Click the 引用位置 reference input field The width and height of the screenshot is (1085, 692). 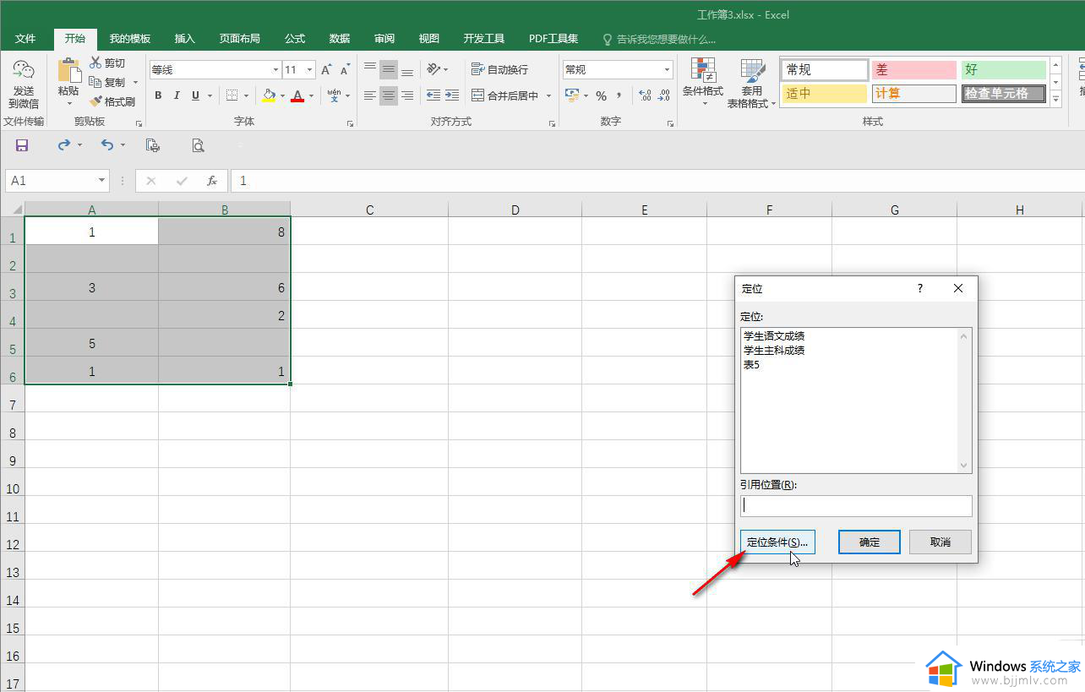tap(856, 505)
